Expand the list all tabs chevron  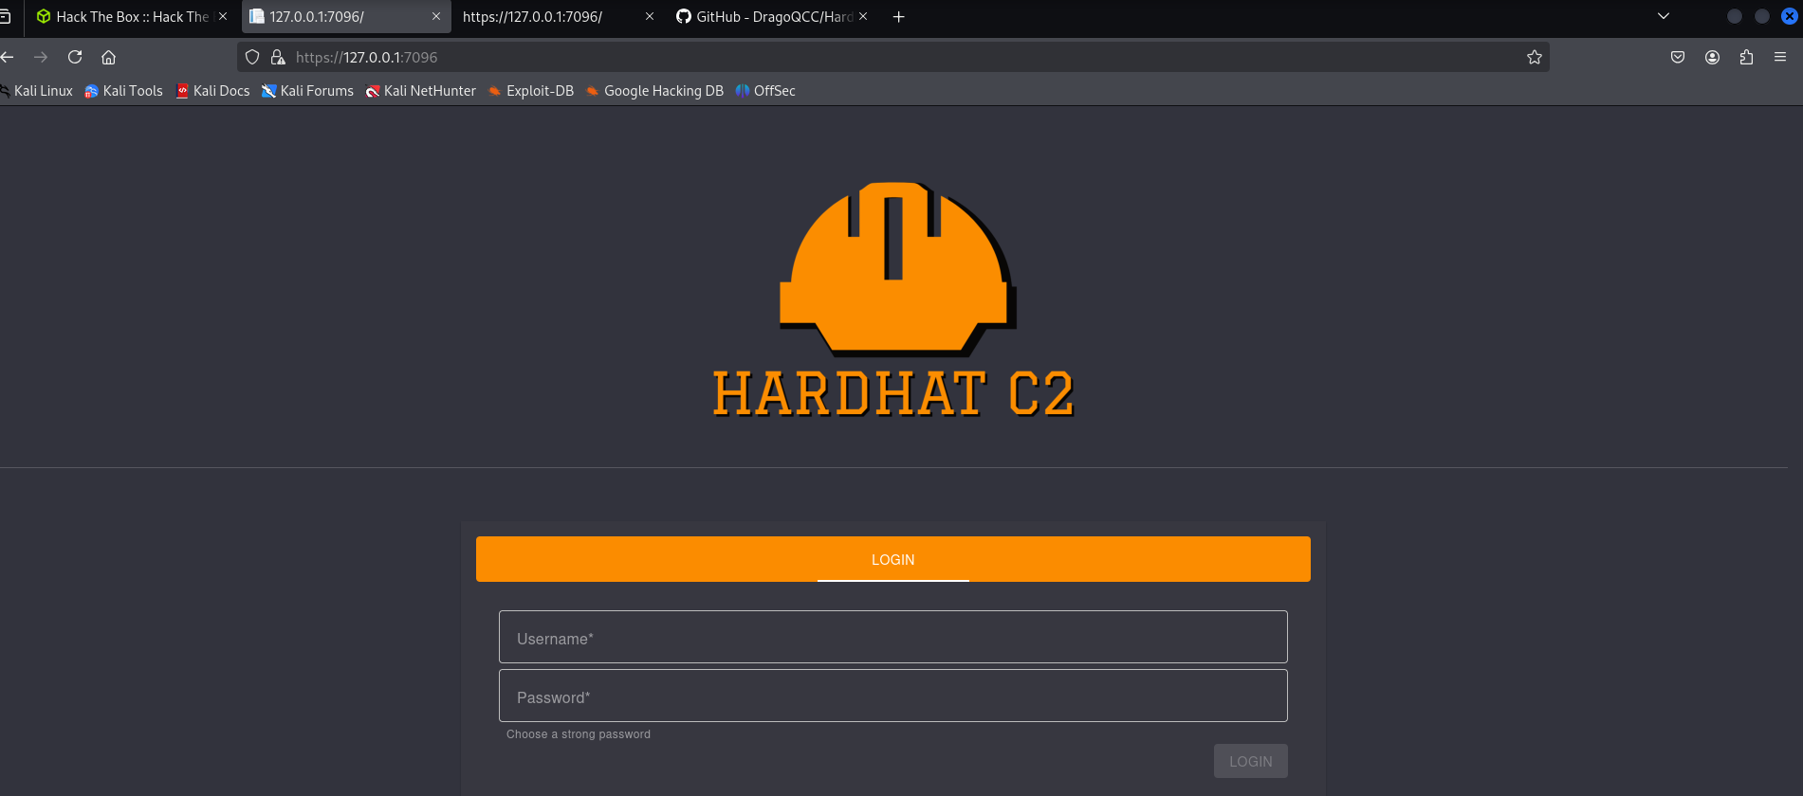(x=1664, y=16)
